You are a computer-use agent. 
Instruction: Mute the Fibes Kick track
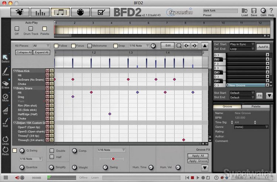pyautogui.click(x=47, y=71)
